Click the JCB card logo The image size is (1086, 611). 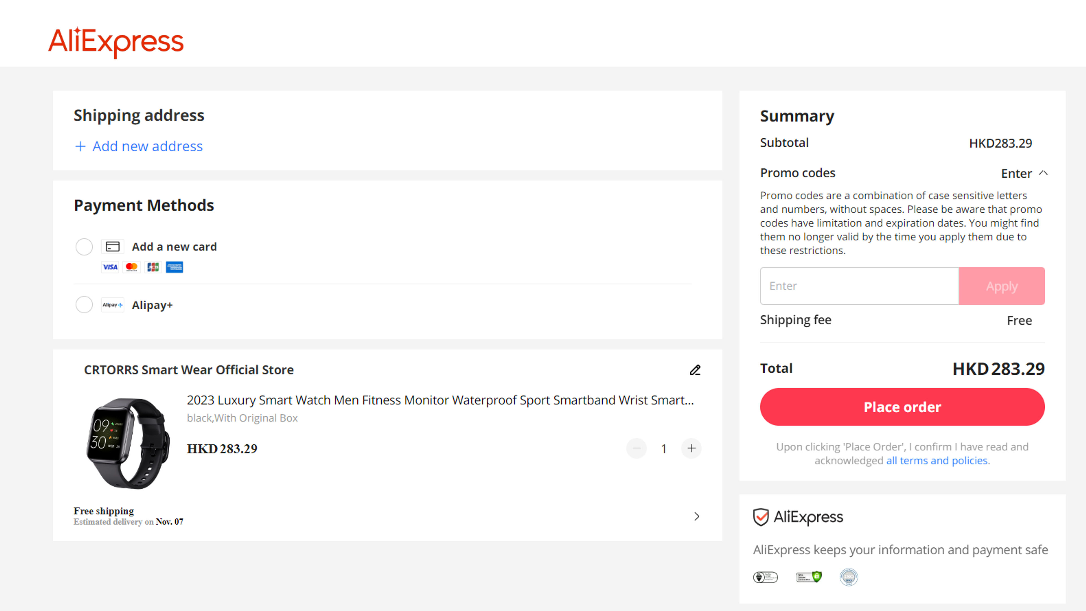coord(153,267)
